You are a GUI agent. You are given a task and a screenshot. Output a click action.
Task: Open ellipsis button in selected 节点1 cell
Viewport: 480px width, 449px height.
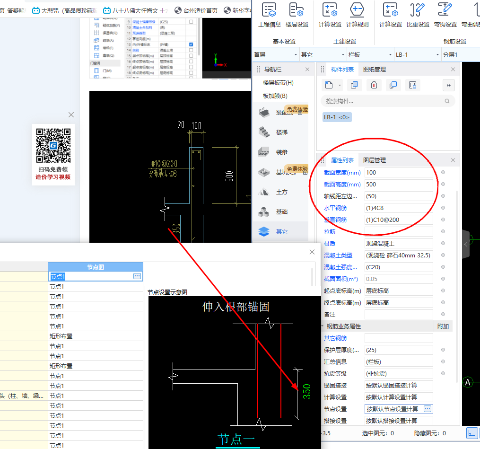click(137, 276)
